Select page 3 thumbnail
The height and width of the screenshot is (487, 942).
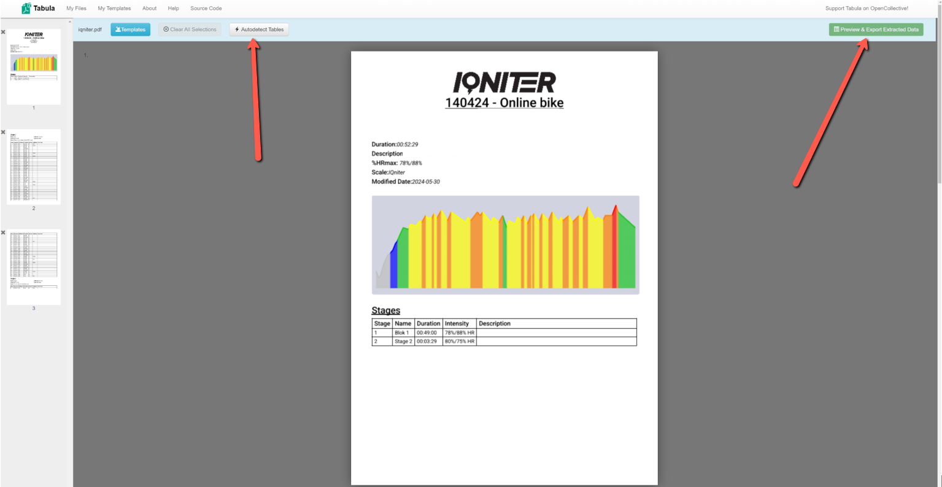[x=34, y=267]
